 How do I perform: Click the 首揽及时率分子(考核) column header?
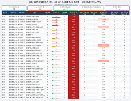tap(84, 13)
